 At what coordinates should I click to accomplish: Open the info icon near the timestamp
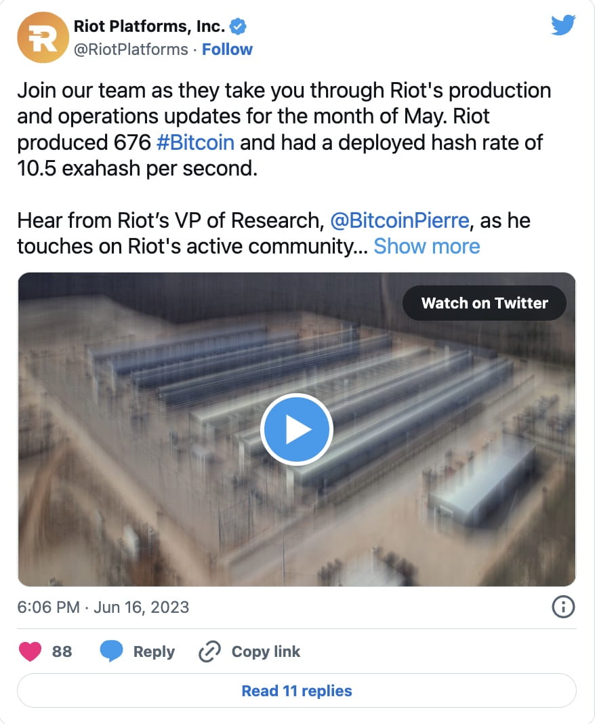coord(563,607)
